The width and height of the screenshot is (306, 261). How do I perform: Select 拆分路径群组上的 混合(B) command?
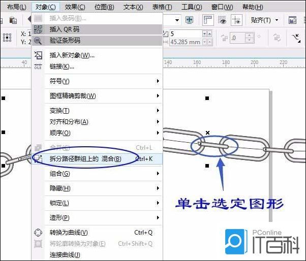point(97,159)
